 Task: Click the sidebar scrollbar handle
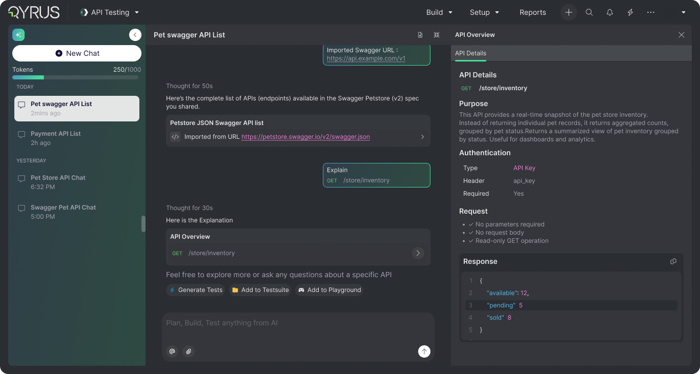(143, 224)
